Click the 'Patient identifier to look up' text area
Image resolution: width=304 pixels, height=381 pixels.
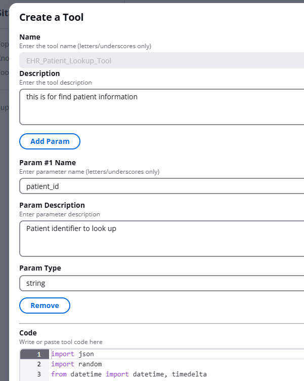coord(161,239)
